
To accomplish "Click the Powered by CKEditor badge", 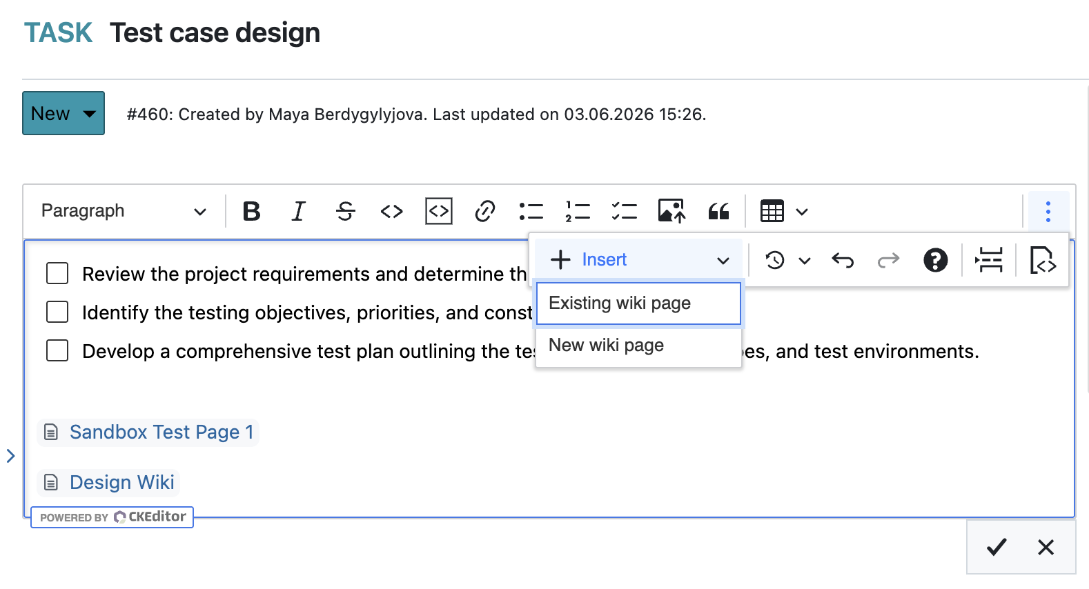I will 112,517.
